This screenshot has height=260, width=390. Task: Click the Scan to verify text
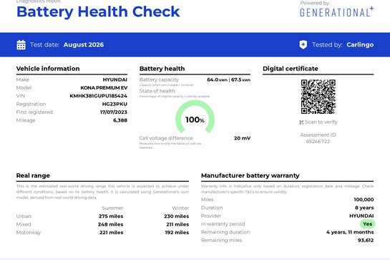(x=321, y=122)
